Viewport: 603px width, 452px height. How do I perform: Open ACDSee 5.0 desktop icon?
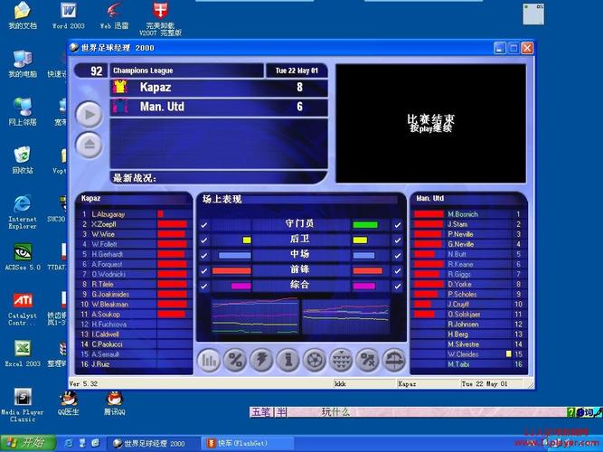pyautogui.click(x=23, y=257)
